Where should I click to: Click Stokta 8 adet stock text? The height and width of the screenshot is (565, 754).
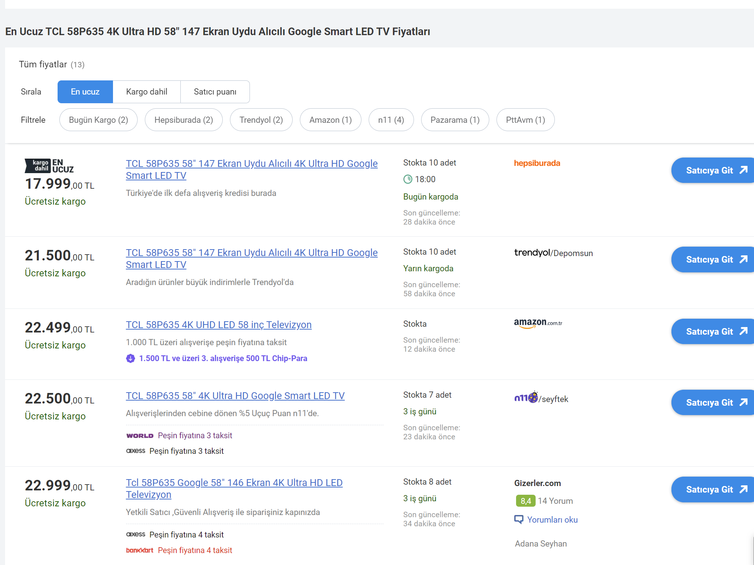[427, 482]
